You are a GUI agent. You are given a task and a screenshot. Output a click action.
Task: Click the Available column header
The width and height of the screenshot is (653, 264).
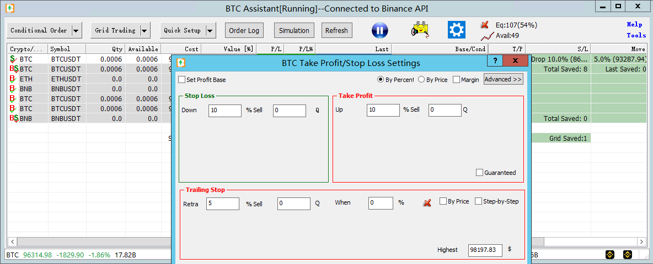(143, 49)
